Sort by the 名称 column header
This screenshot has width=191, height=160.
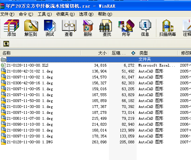(40, 53)
